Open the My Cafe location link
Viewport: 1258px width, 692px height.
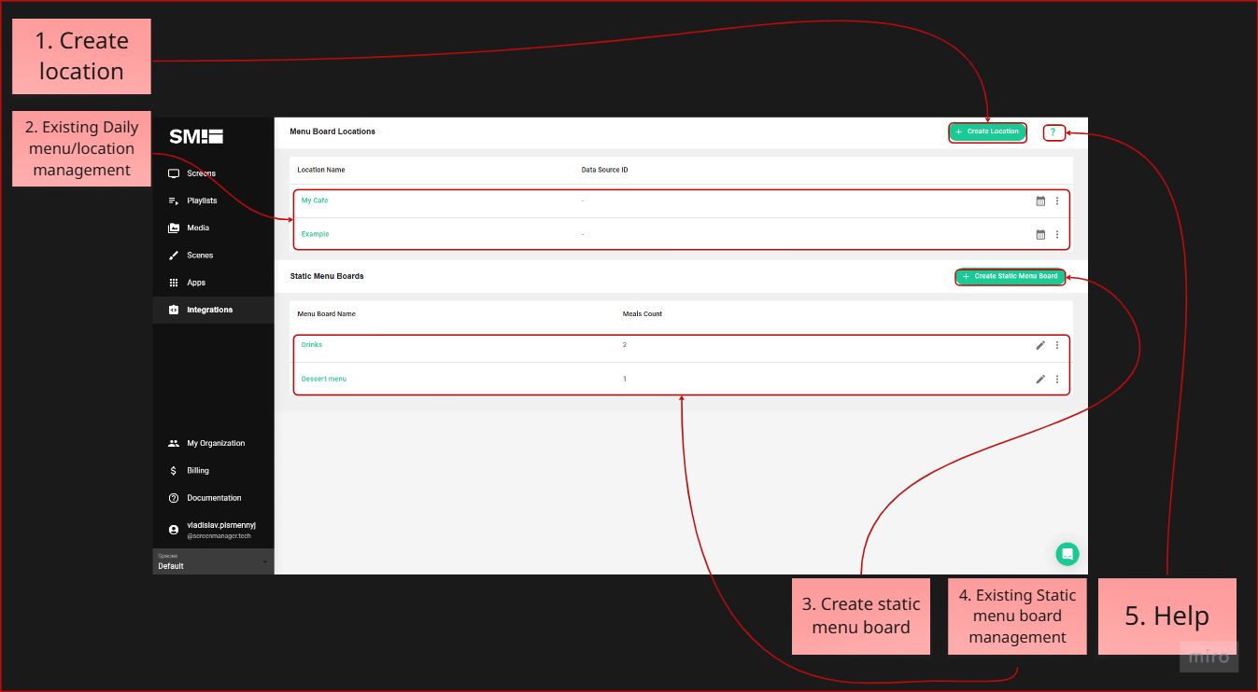[x=315, y=201]
